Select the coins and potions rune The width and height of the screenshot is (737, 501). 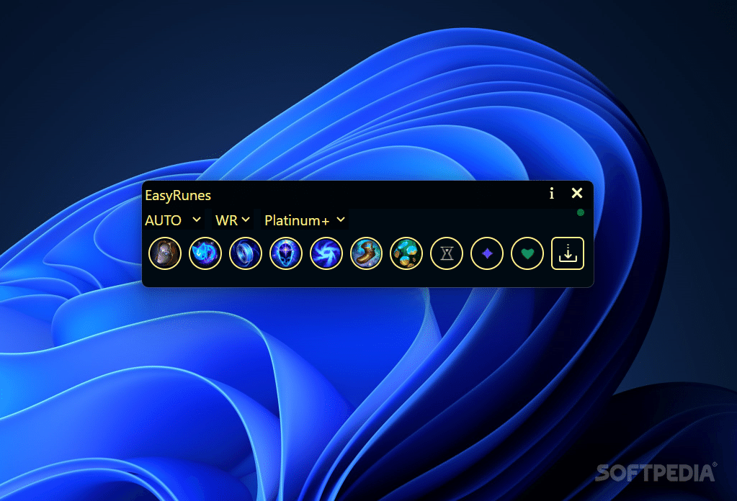[x=406, y=253]
